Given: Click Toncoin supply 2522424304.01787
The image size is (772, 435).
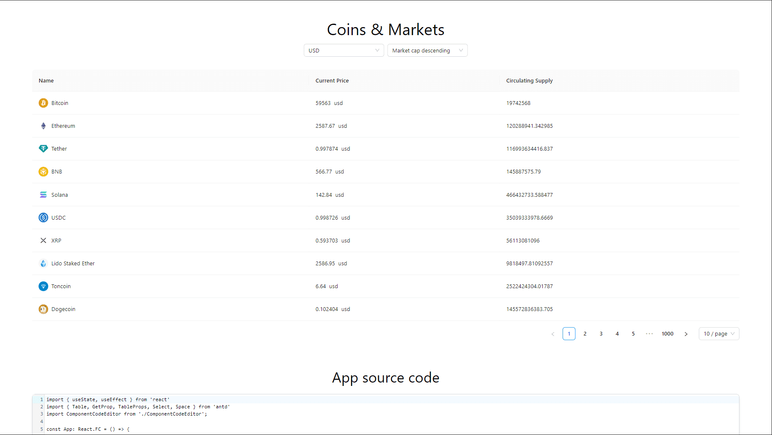Looking at the screenshot, I should (529, 286).
